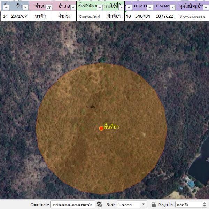Click the red hotspot point on map
This screenshot has height=209, width=209.
coord(101,128)
